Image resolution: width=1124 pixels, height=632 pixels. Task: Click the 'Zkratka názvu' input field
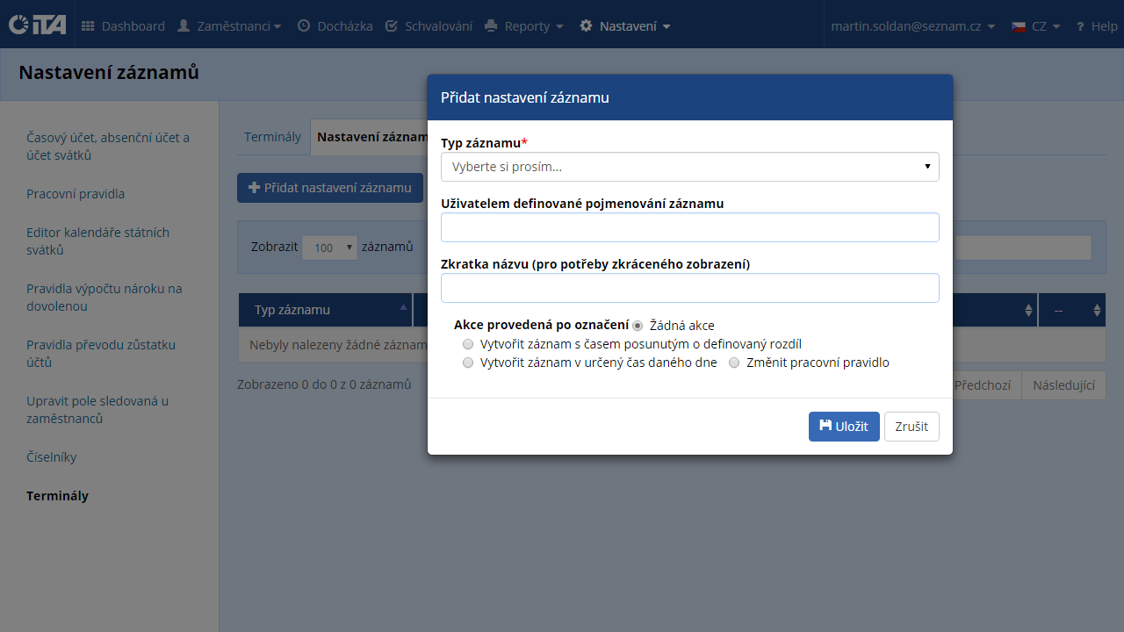pos(689,288)
